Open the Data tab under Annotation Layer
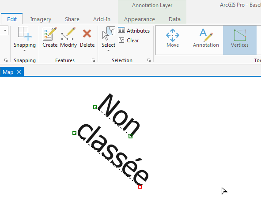The width and height of the screenshot is (261, 197). tap(174, 19)
